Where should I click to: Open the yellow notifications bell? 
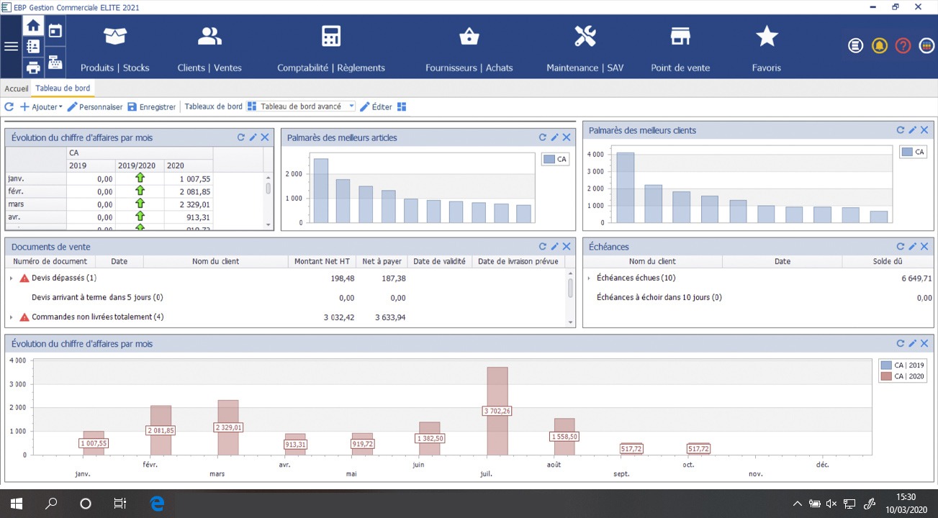pos(879,46)
